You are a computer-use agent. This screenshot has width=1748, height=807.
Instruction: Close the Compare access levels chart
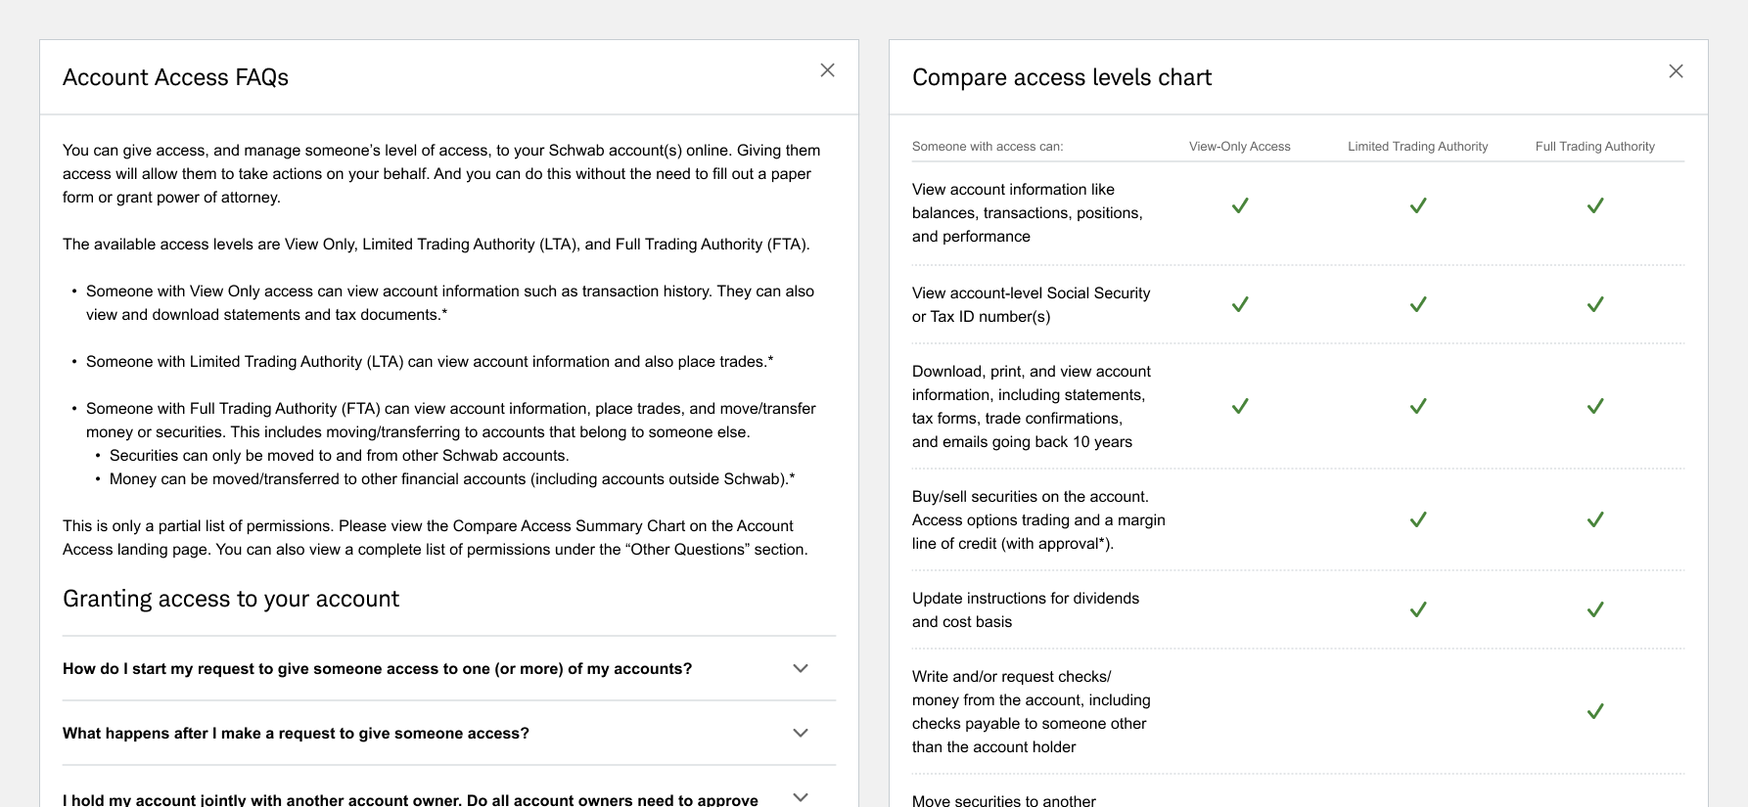click(x=1676, y=71)
